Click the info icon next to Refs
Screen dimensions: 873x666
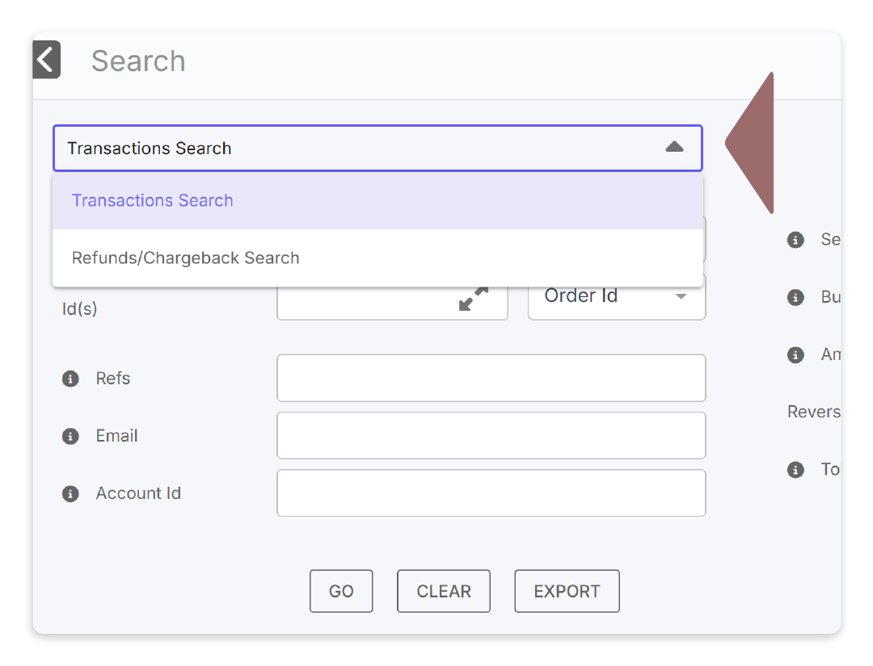[70, 378]
